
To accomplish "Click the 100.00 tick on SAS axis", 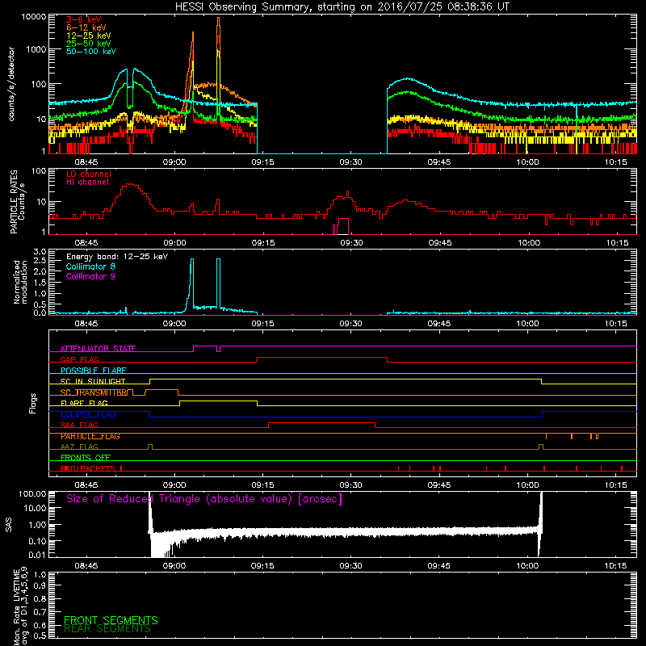I will [x=32, y=494].
